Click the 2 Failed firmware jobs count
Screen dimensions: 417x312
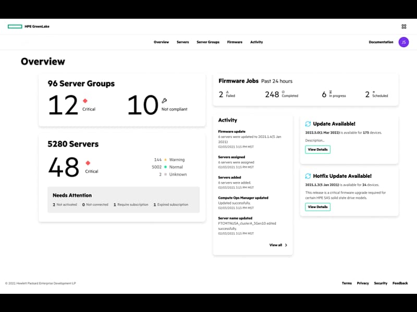coord(220,95)
